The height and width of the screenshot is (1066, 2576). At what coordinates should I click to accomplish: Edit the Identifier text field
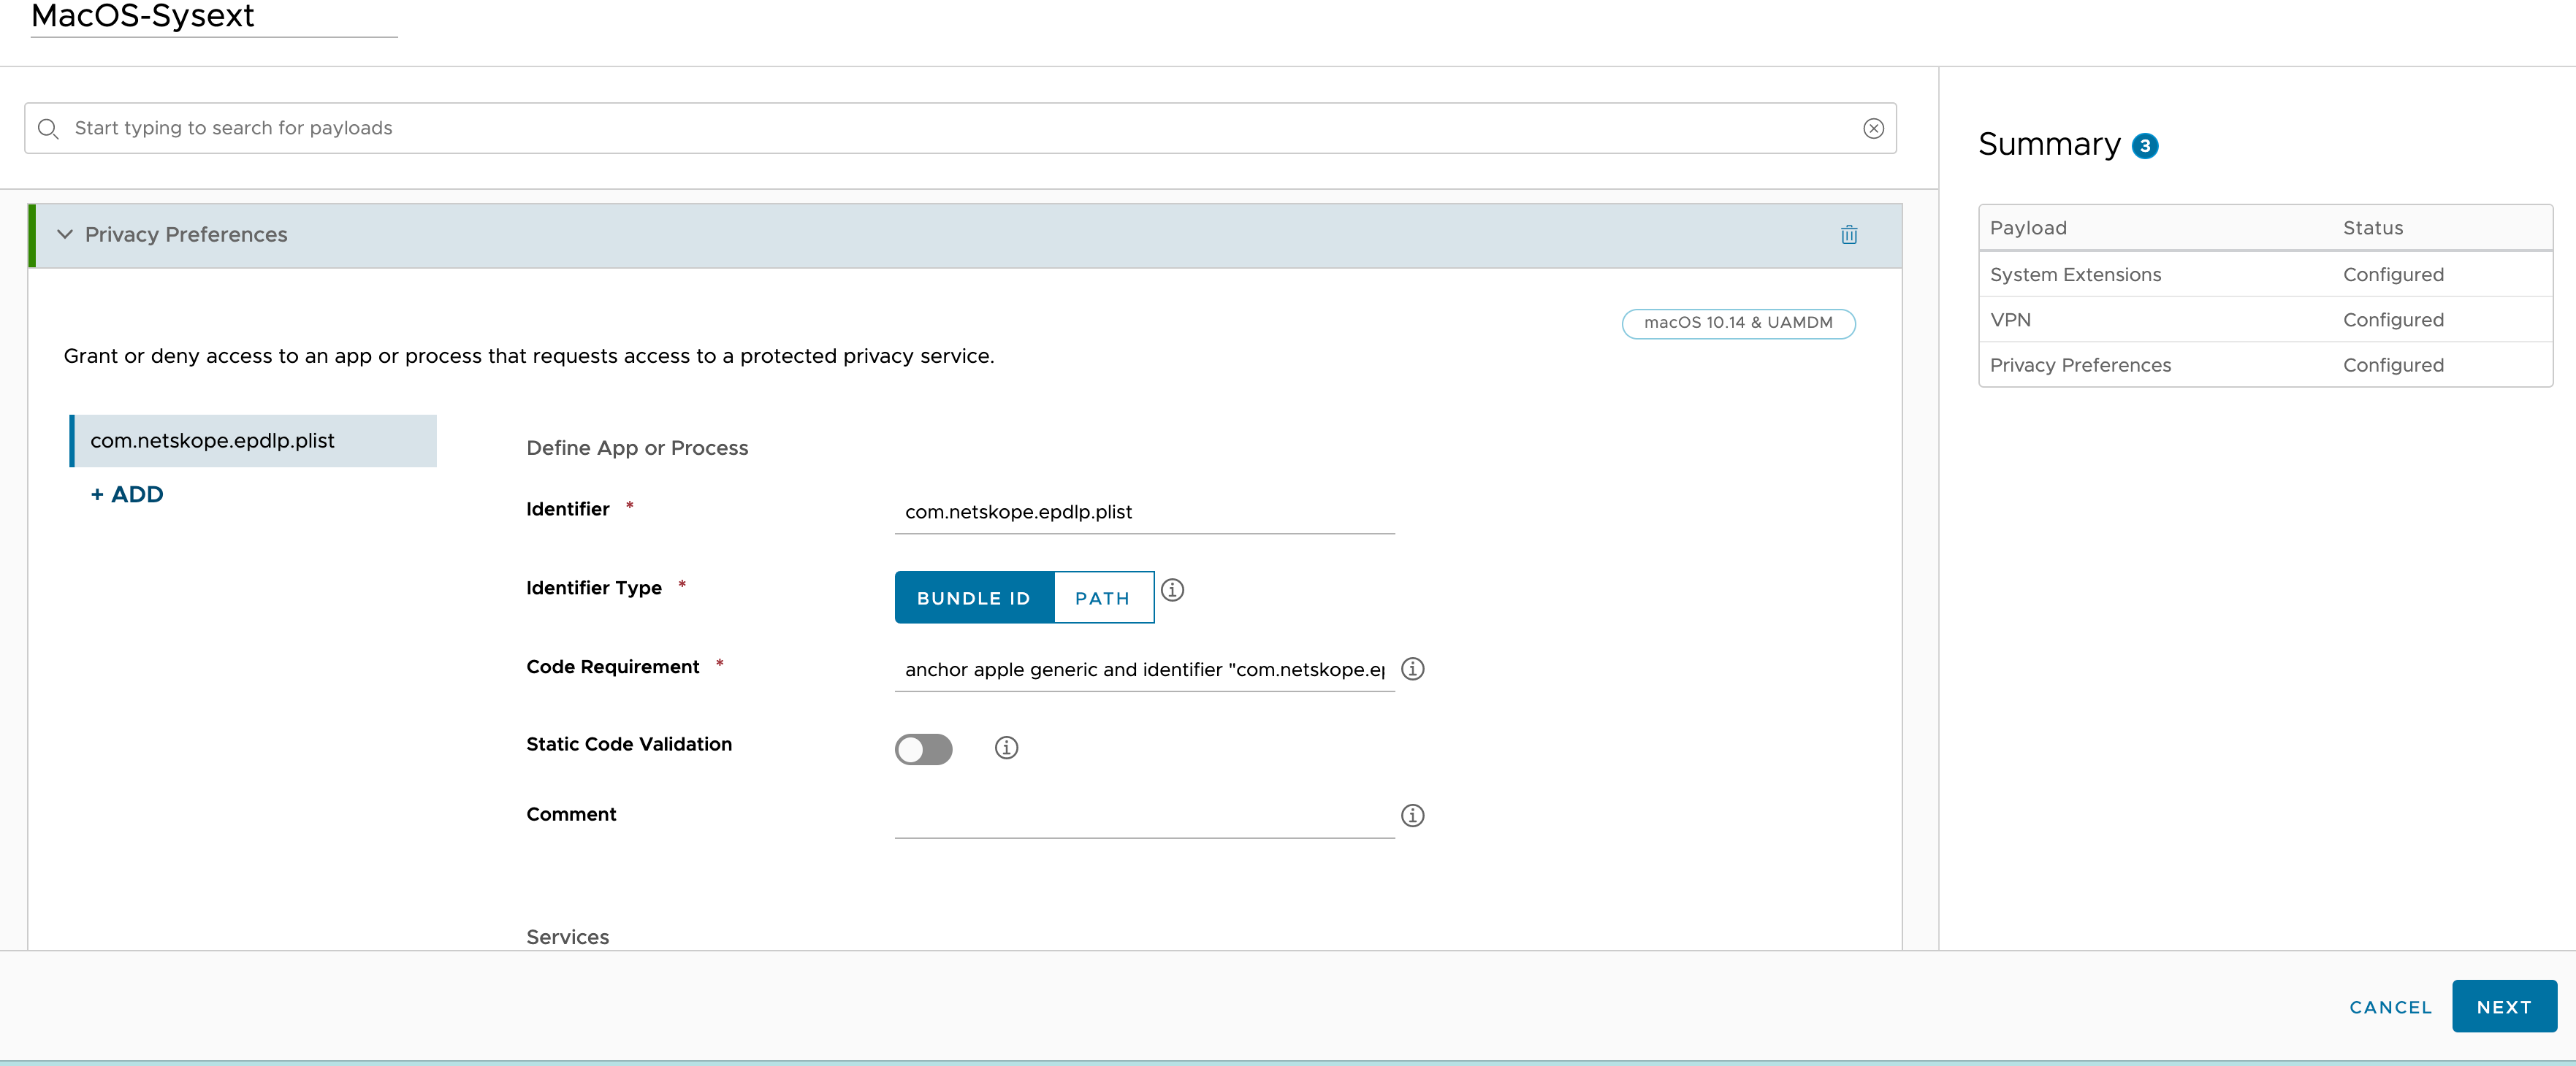tap(1144, 512)
